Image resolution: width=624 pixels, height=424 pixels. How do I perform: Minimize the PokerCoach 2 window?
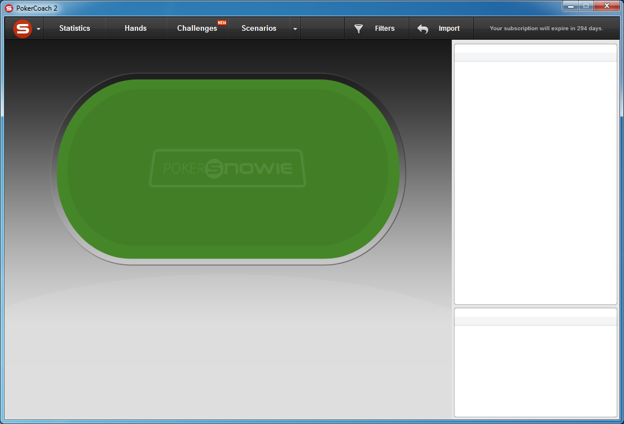(571, 6)
